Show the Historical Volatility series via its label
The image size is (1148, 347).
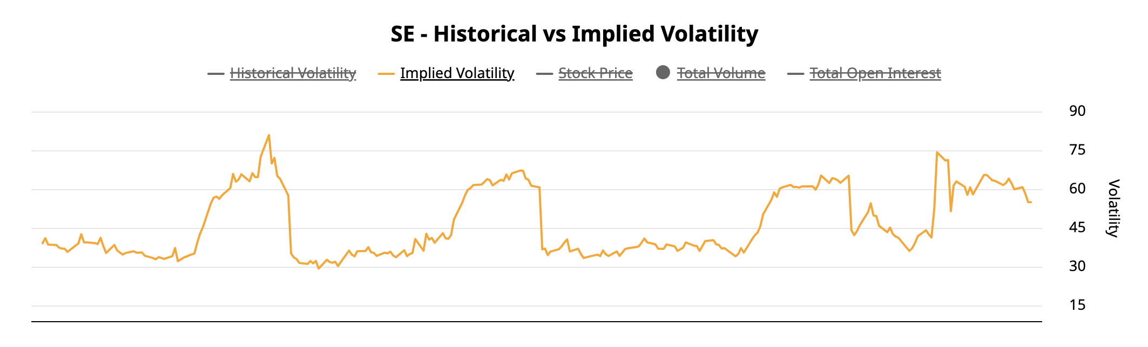point(293,73)
